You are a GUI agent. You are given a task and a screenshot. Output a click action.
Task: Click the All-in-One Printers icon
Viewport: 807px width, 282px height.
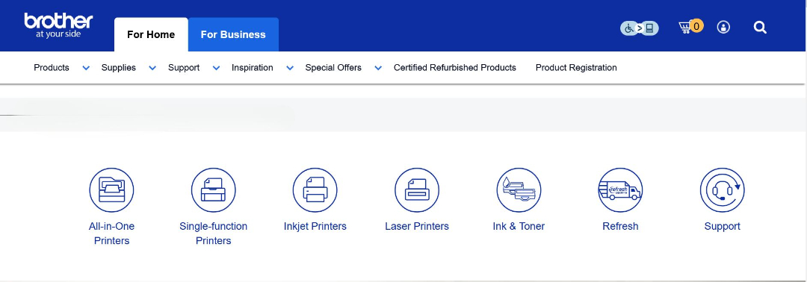click(111, 190)
